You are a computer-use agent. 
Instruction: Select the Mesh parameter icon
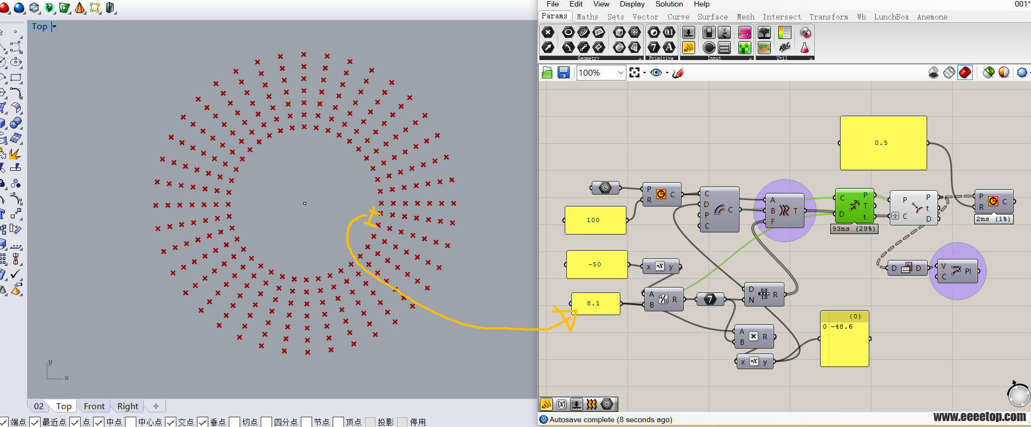click(x=635, y=32)
